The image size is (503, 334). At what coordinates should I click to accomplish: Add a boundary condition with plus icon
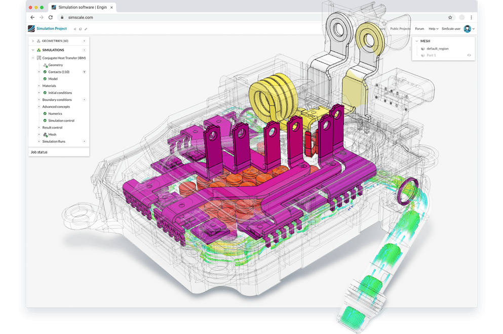84,100
